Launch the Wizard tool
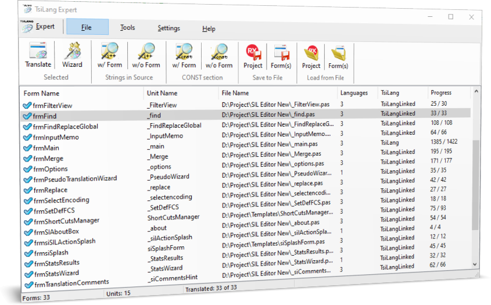 coord(72,55)
